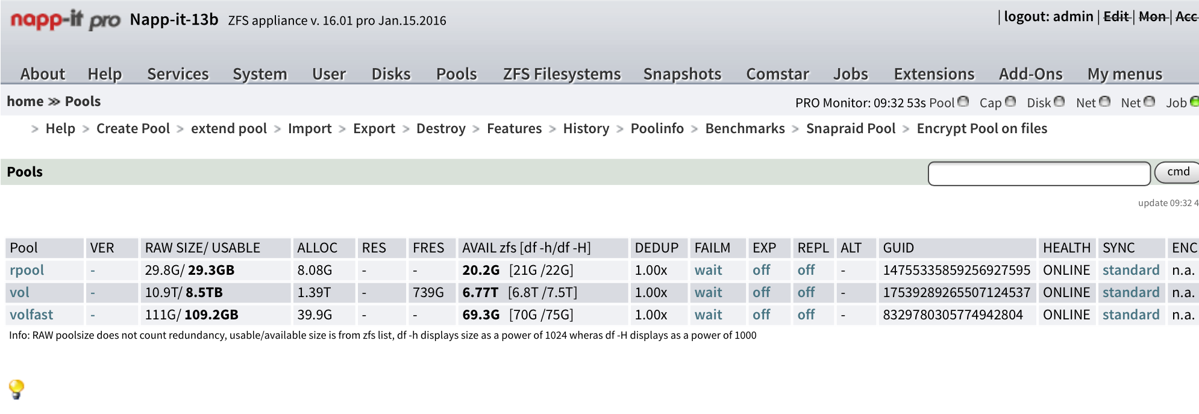Open the Export submenu

[374, 128]
